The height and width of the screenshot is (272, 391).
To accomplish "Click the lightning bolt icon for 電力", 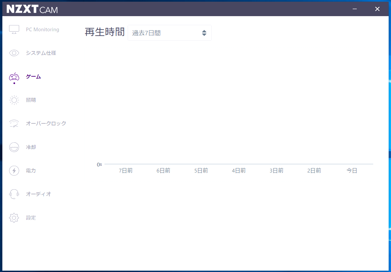I will tap(14, 171).
